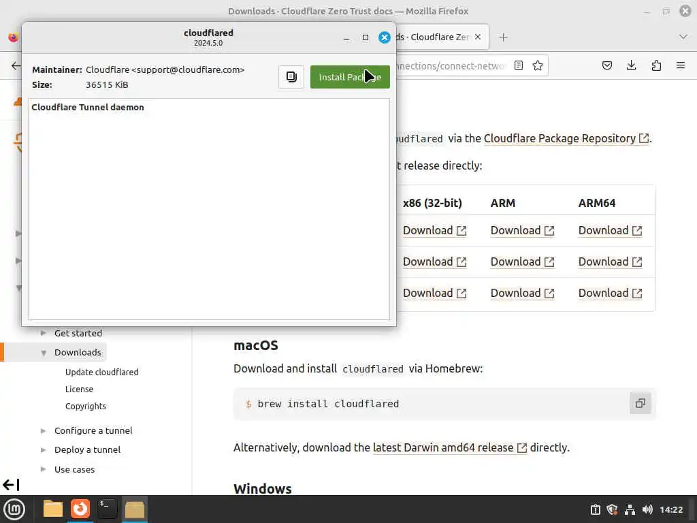The width and height of the screenshot is (697, 523).
Task: Toggle reader view icon in Firefox address bar
Action: click(518, 66)
